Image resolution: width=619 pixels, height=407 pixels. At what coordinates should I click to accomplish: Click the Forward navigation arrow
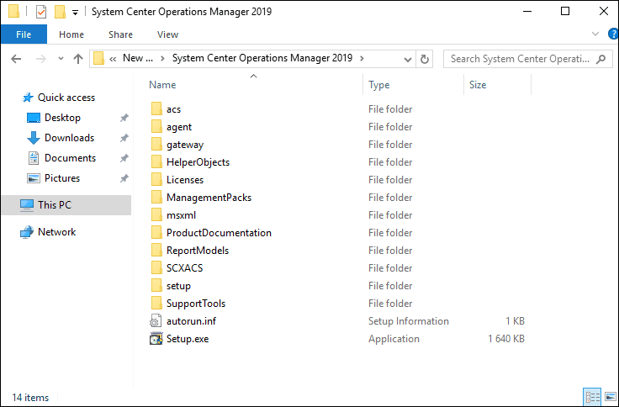tap(40, 59)
